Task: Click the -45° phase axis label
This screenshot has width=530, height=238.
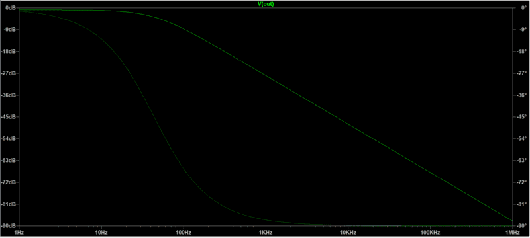Action: (521, 117)
